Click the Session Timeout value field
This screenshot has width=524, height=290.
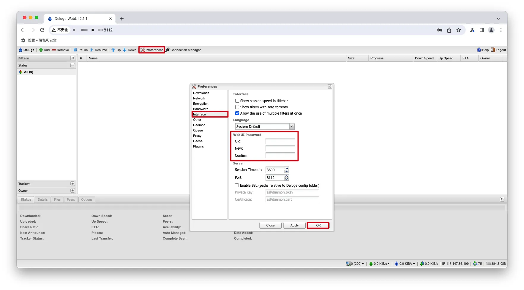click(275, 170)
